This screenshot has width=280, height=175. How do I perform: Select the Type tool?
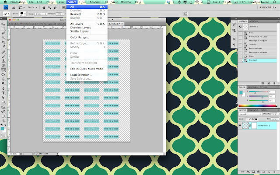coord(3,93)
